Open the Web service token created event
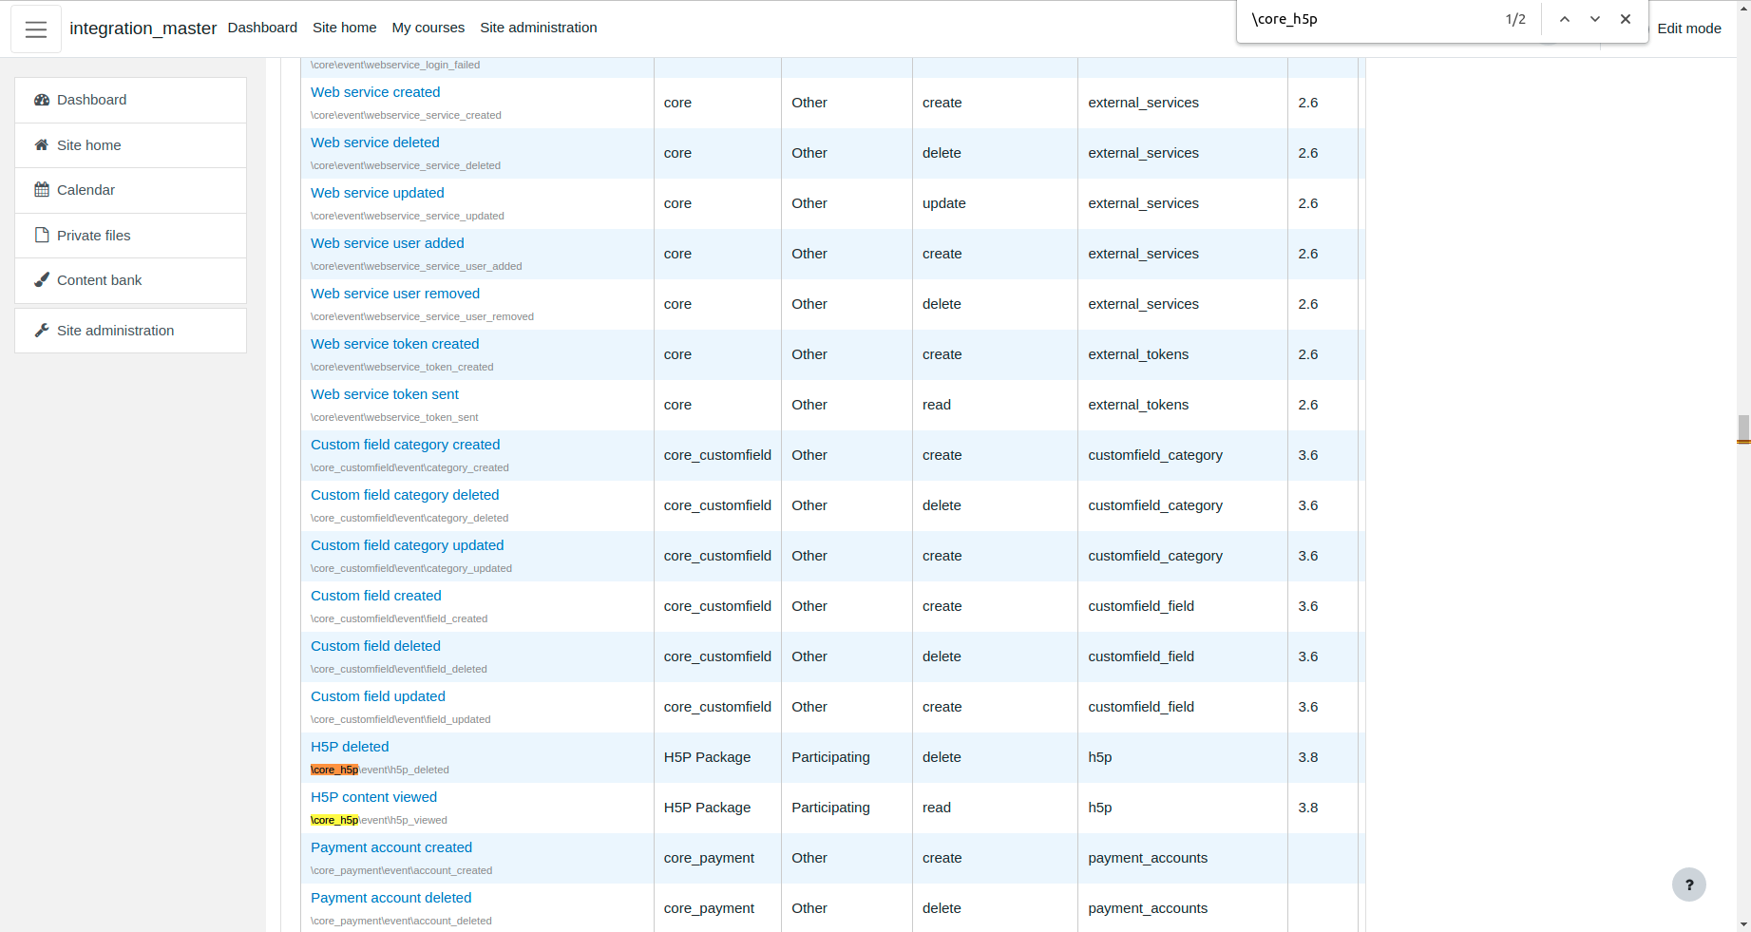 pos(395,344)
